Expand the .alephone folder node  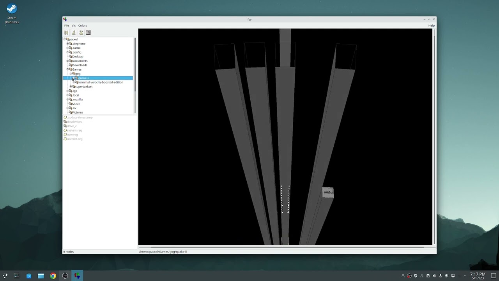67,44
